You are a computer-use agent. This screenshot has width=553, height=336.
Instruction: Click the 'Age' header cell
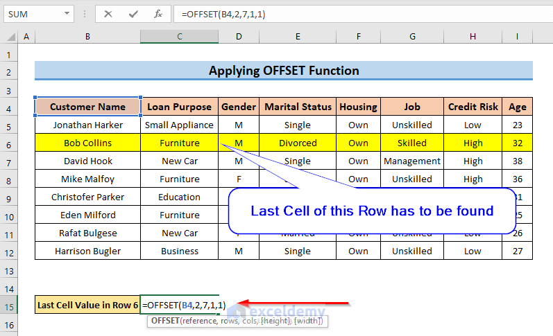(x=517, y=107)
